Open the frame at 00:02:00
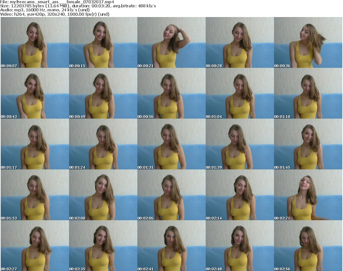The image size is (343, 271). click(103, 195)
